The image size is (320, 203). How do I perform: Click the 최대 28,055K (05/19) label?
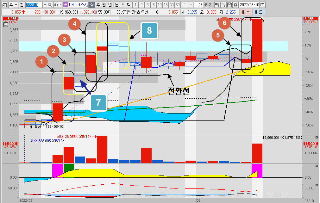click(x=73, y=137)
